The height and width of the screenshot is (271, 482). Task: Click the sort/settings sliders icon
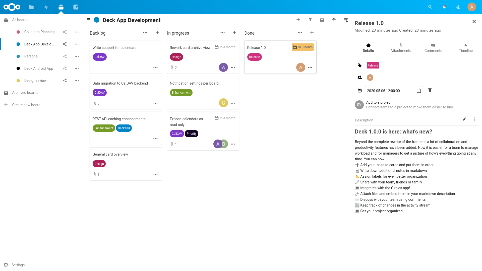[334, 20]
